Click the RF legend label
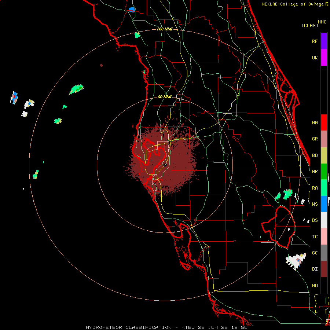This screenshot has height=330, width=330. 315,41
